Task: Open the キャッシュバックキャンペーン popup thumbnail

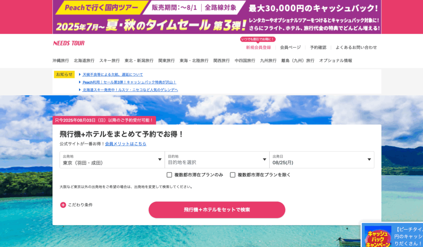Action: 378,237
